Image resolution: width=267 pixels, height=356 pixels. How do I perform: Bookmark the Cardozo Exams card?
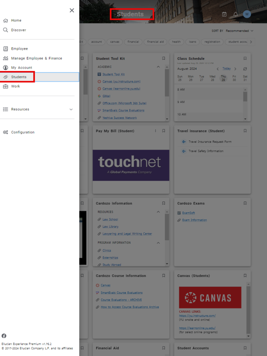pos(245,203)
